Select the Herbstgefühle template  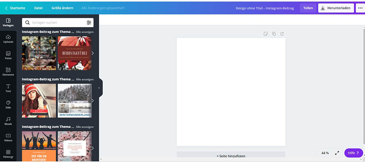pos(74,53)
